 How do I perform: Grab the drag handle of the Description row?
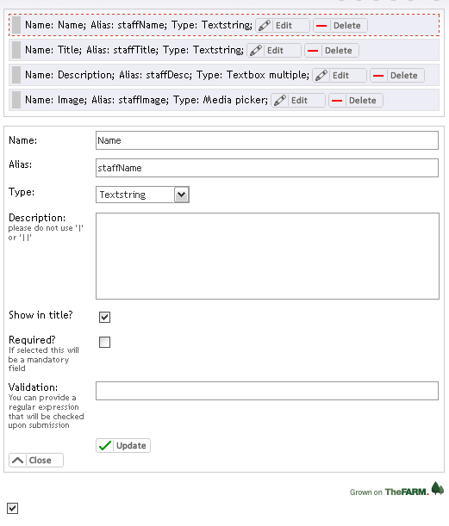point(16,75)
